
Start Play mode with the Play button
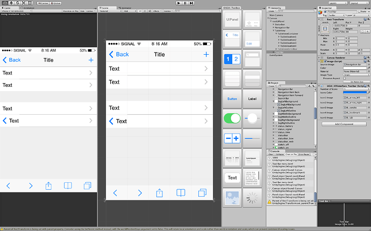(x=179, y=3)
